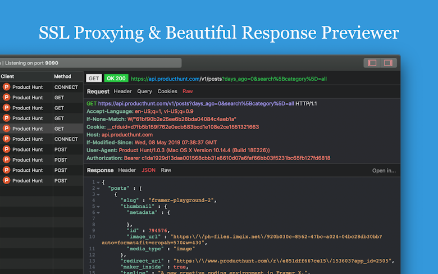Sort by the Method column header
438x274 pixels.
pyautogui.click(x=62, y=76)
